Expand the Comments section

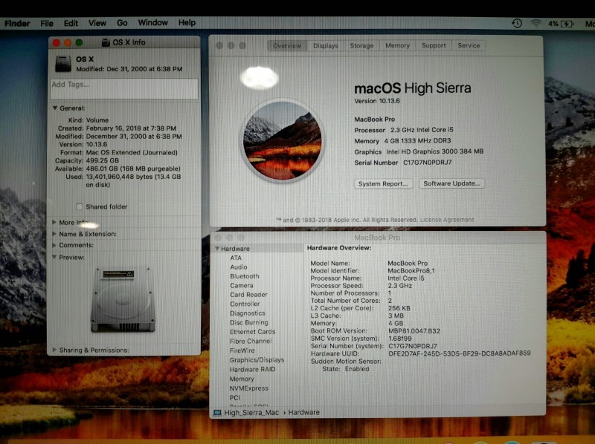(x=54, y=245)
